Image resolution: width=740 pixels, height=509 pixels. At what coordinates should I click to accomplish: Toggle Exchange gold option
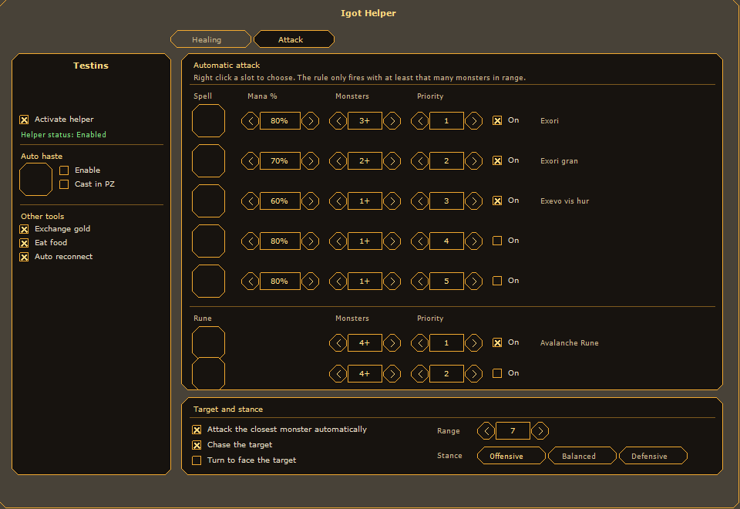pyautogui.click(x=24, y=229)
